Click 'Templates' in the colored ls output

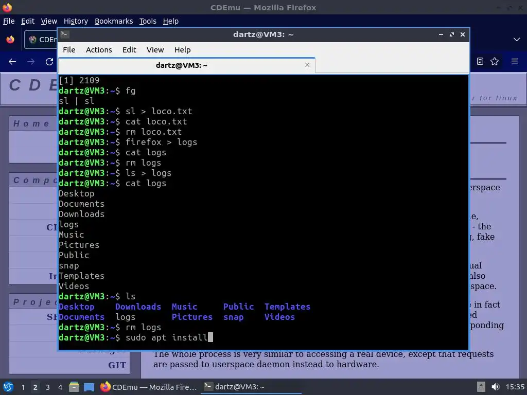pyautogui.click(x=287, y=307)
